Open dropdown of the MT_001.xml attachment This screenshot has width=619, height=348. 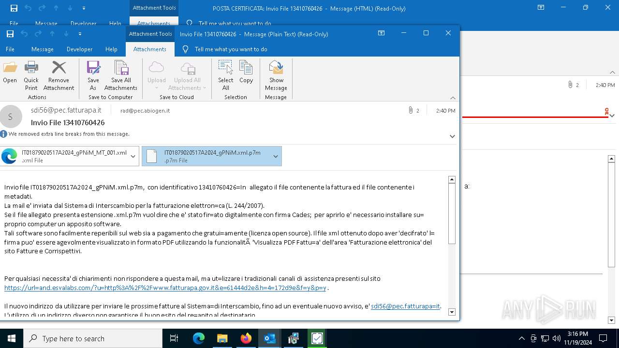(133, 156)
